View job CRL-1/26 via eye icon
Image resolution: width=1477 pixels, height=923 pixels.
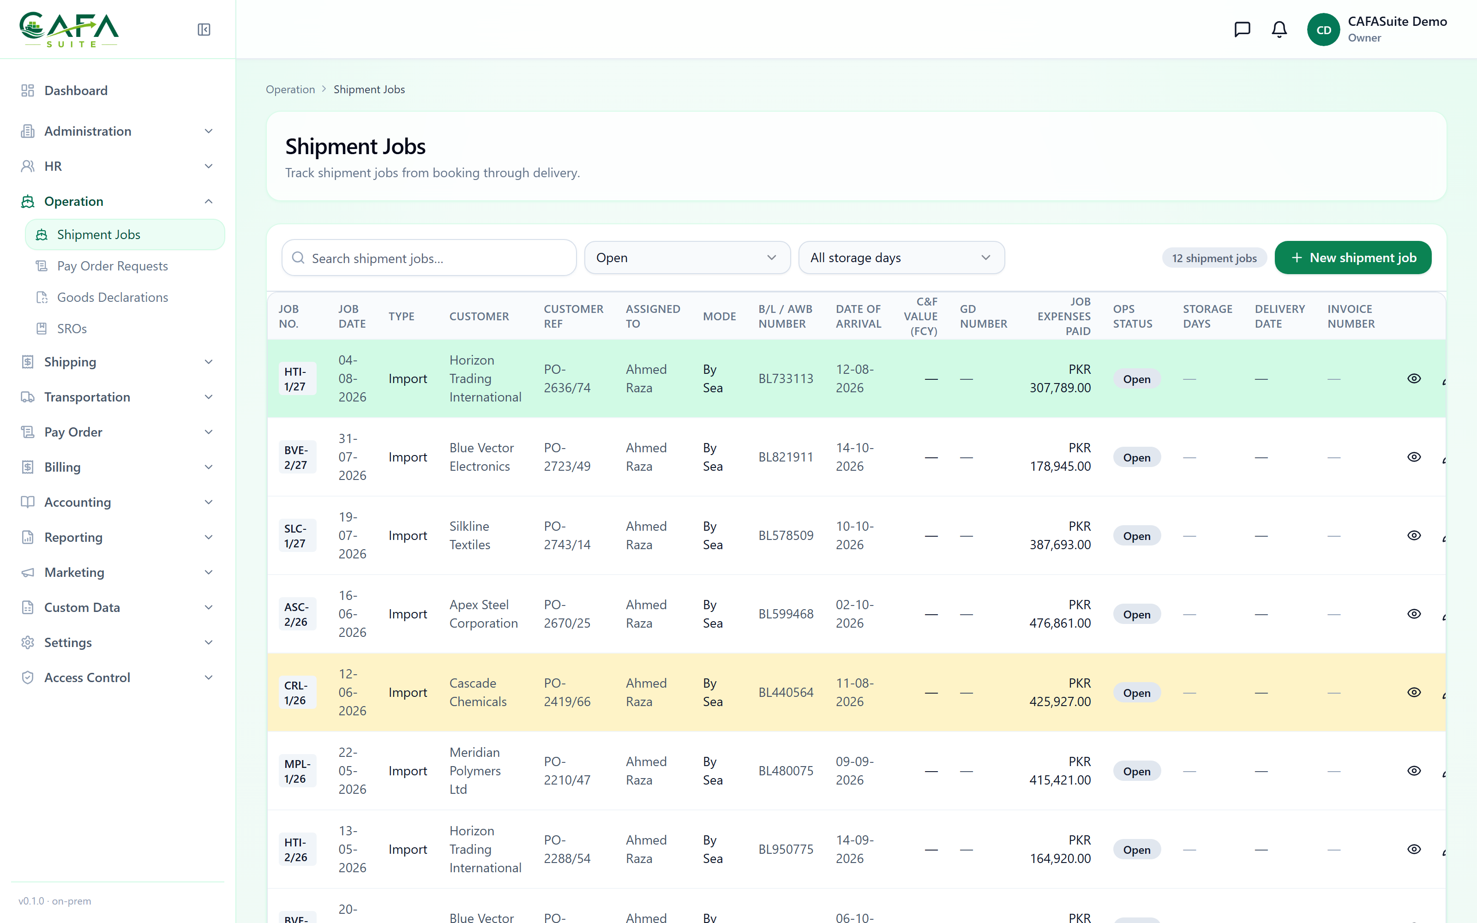[x=1414, y=692]
